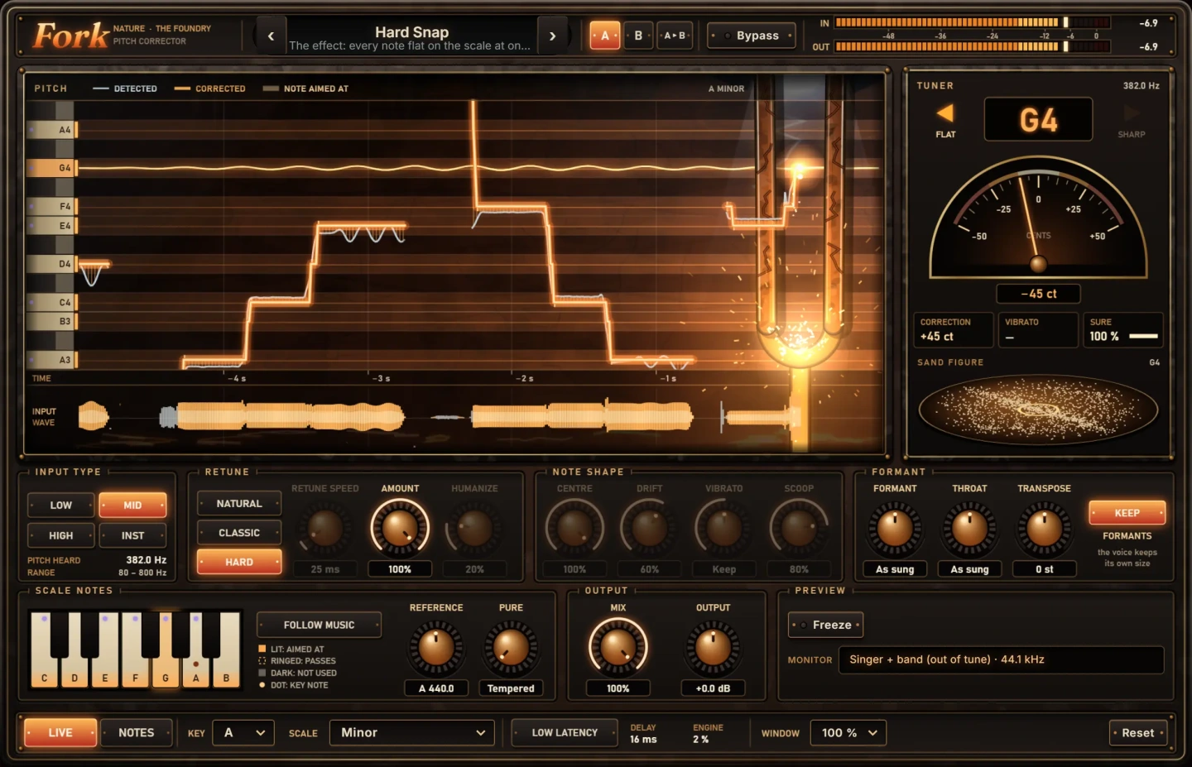
Task: Open the Hard Snap preset menu
Action: [x=411, y=36]
